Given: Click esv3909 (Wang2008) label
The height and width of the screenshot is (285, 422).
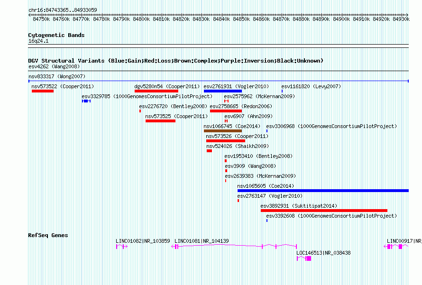Looking at the screenshot, I should (x=250, y=166).
